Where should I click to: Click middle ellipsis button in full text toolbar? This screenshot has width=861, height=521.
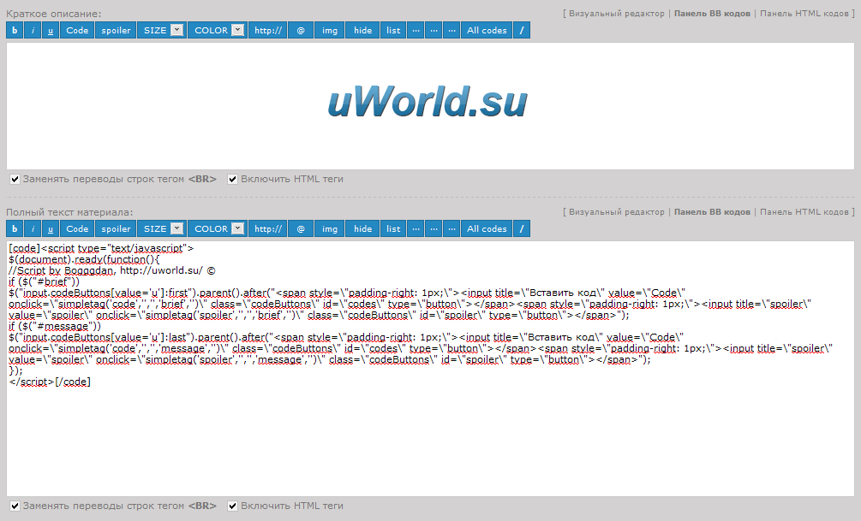point(433,228)
